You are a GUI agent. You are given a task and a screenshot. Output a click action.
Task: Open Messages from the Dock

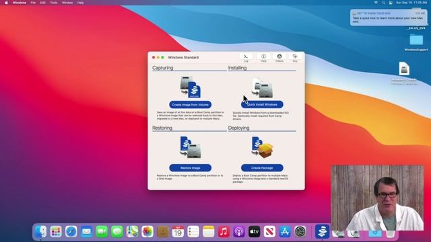coord(117,231)
